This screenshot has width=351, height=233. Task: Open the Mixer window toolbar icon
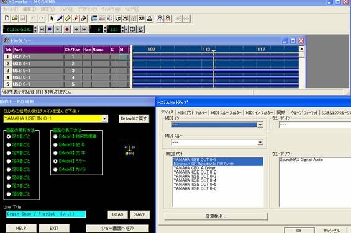(134, 19)
